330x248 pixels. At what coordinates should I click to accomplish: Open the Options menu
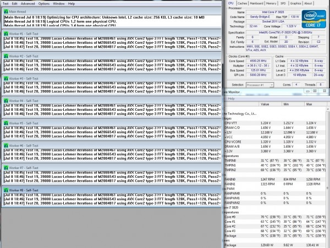(44, 4)
